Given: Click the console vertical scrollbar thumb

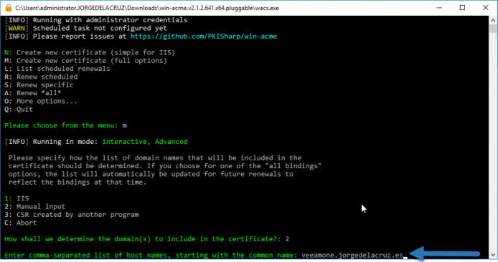Looking at the screenshot, I should click(x=493, y=29).
